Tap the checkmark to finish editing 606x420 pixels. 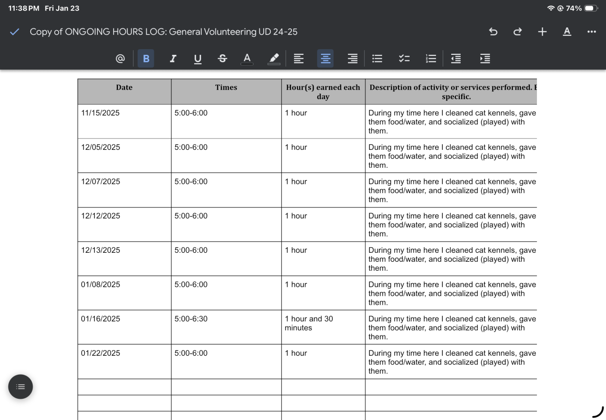click(x=15, y=32)
